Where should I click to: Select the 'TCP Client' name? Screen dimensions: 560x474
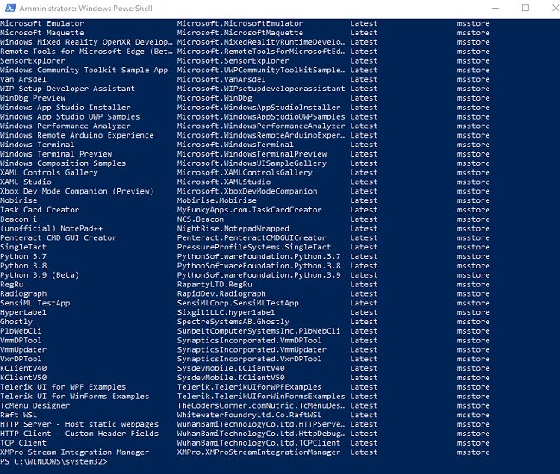tap(23, 443)
